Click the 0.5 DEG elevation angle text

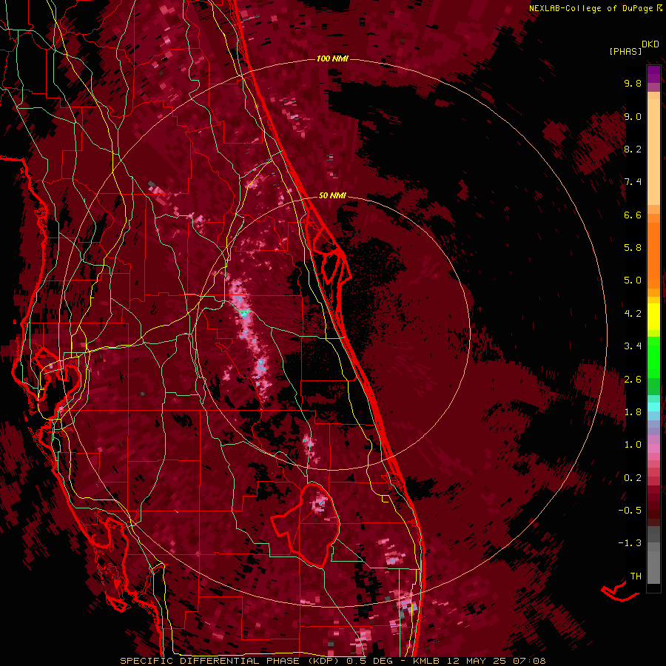point(370,661)
